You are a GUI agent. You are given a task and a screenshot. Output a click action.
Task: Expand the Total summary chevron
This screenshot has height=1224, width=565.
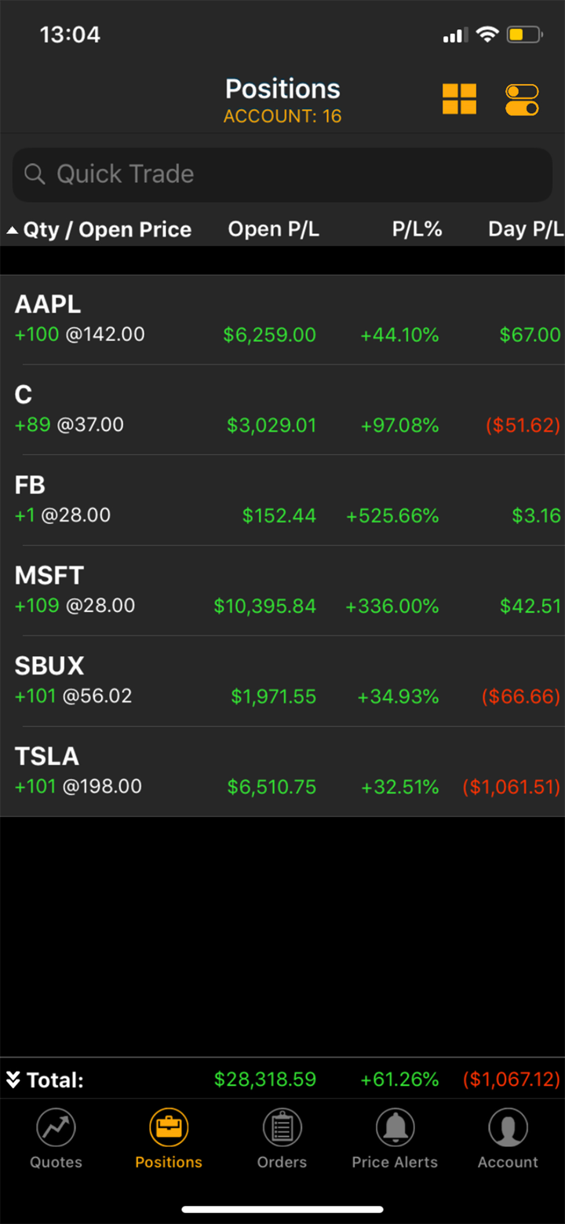click(x=13, y=1079)
